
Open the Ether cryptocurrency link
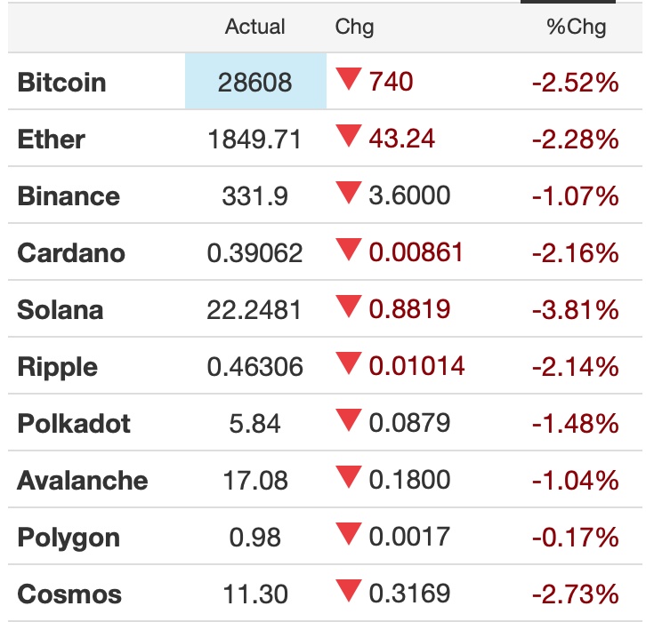[x=51, y=140]
